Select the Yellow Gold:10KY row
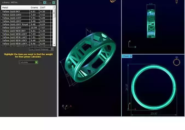 pos(27,15)
